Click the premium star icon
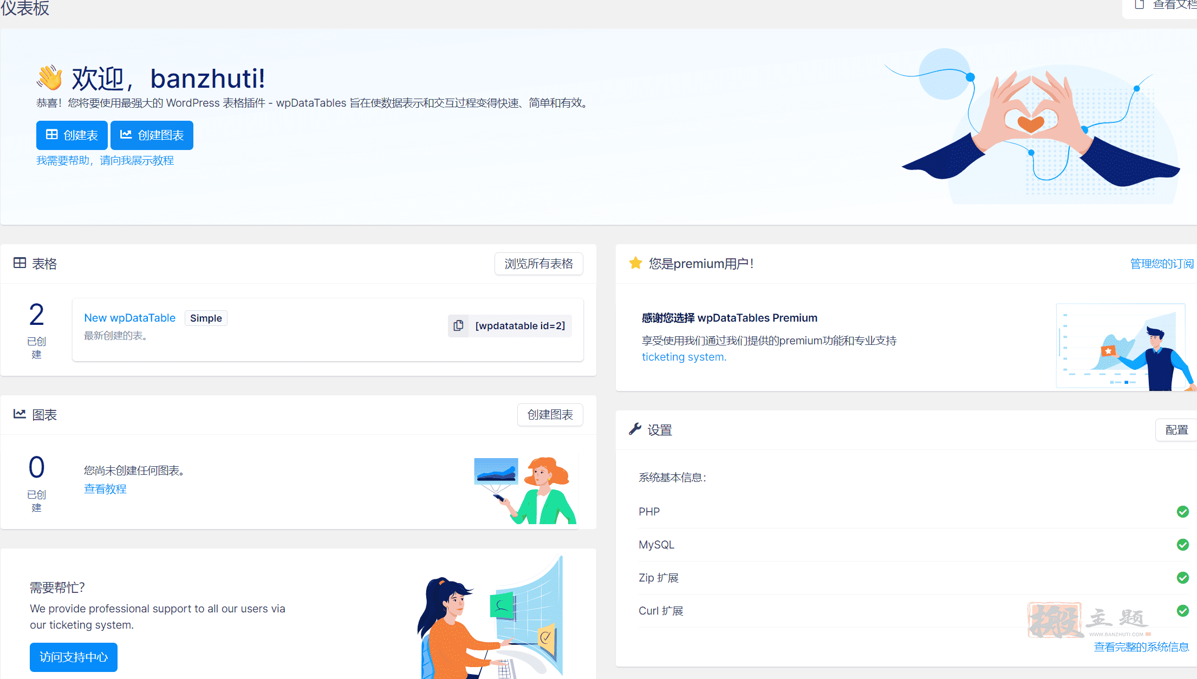This screenshot has width=1197, height=679. point(635,263)
